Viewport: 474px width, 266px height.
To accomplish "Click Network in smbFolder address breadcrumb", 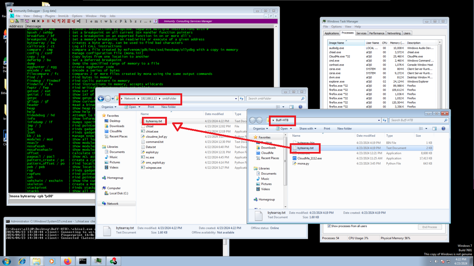I will click(x=130, y=98).
